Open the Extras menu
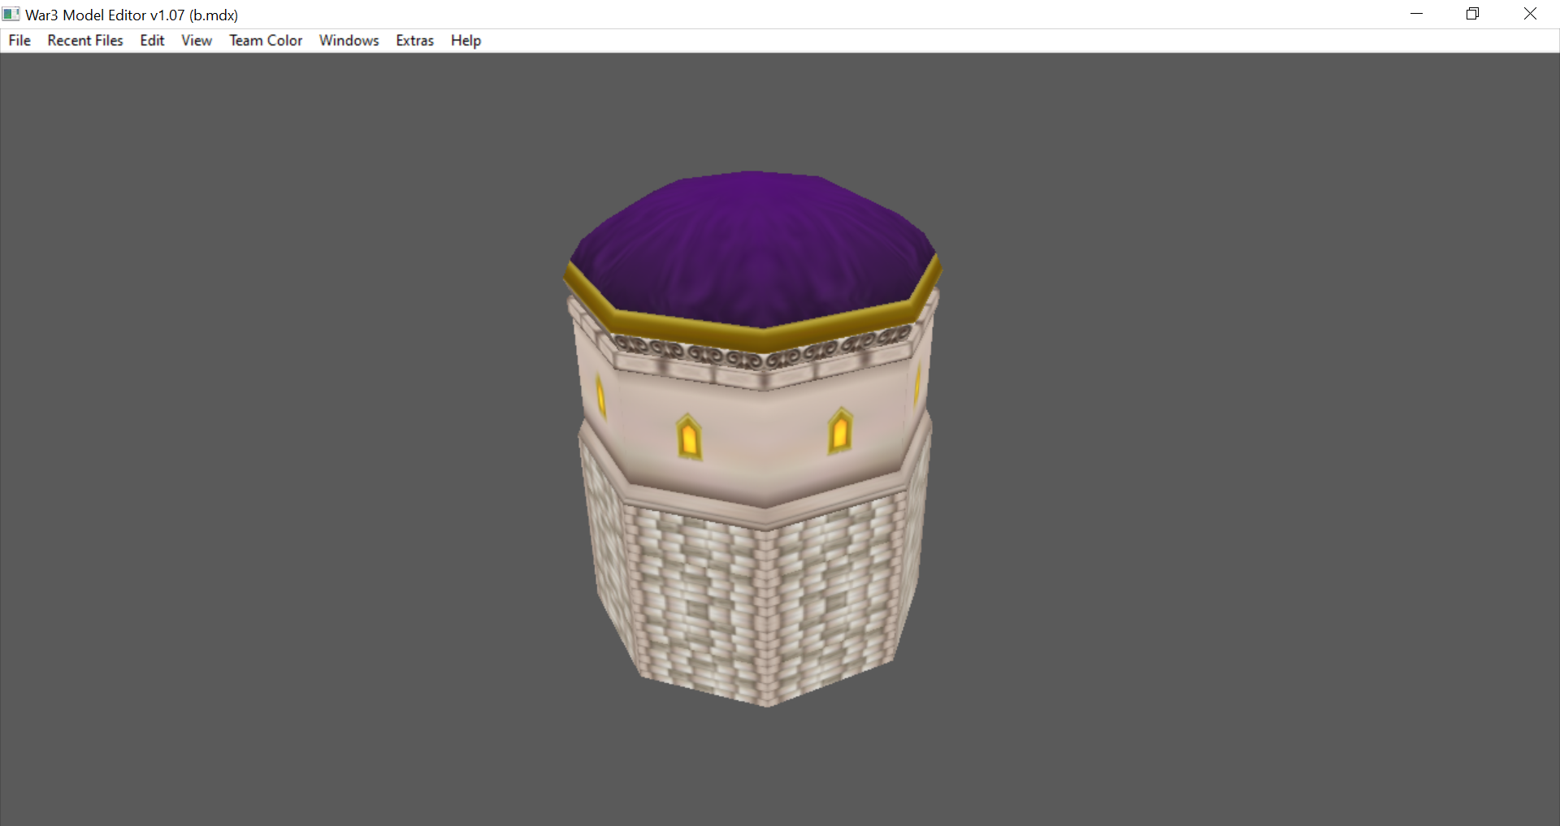 click(414, 41)
